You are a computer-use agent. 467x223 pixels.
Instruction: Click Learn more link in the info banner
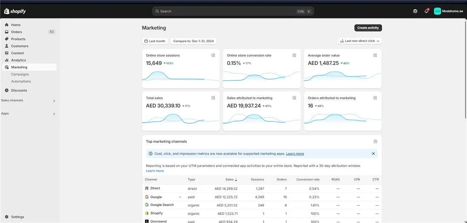pos(295,154)
